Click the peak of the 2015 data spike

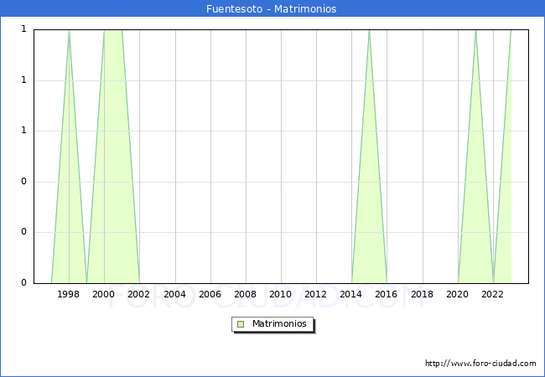369,30
